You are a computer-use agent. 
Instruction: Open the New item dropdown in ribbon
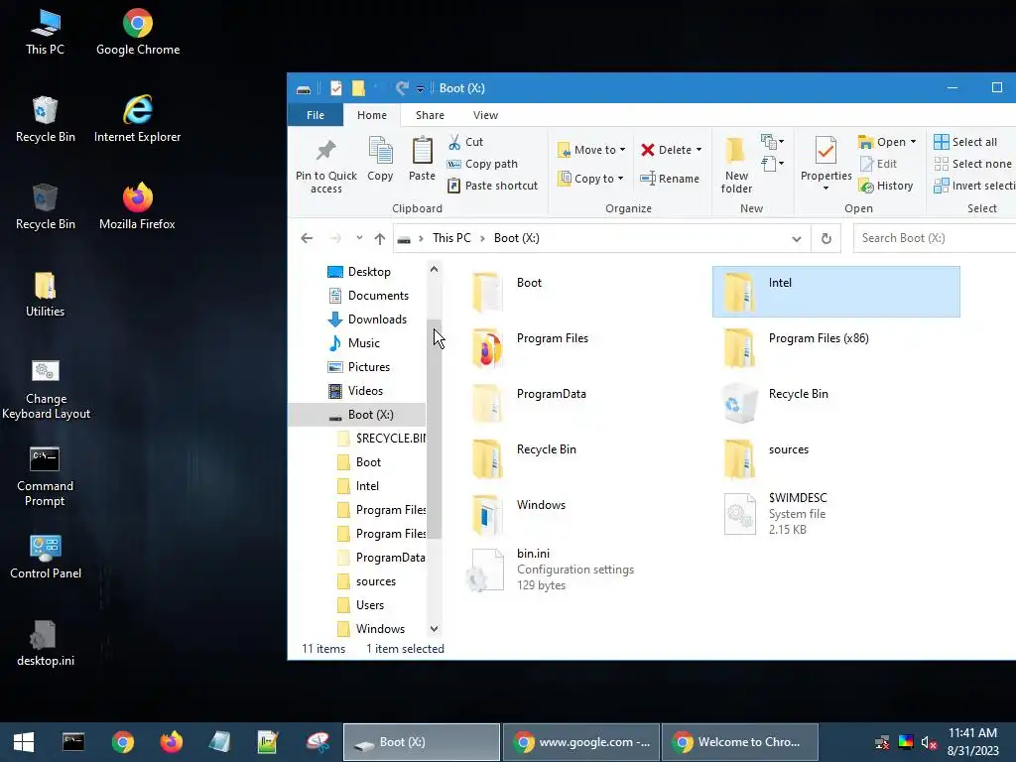point(772,141)
